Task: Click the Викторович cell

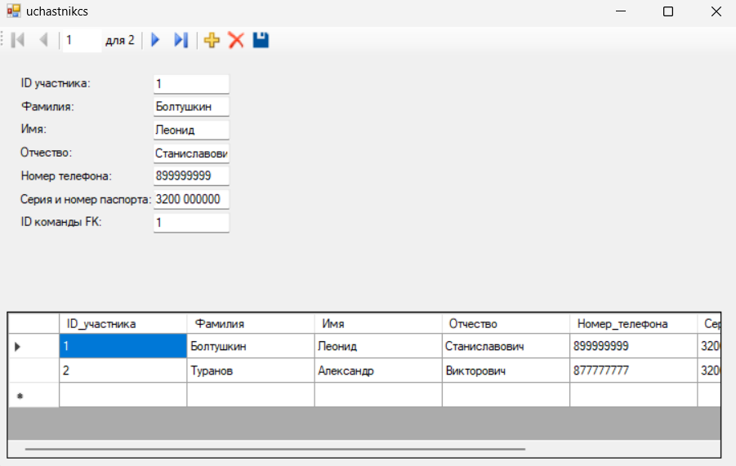Action: 506,371
